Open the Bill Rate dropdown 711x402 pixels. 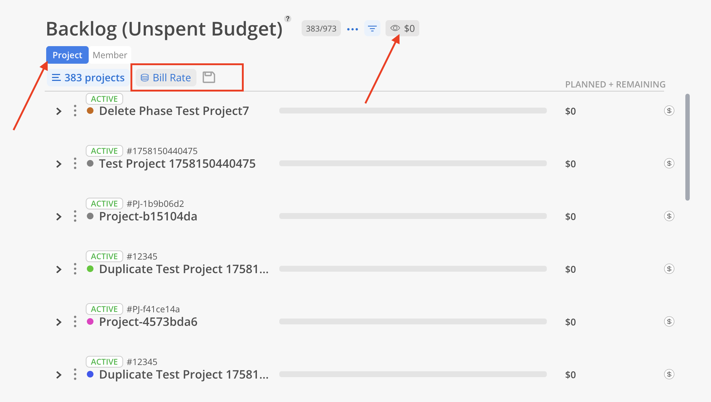tap(166, 78)
